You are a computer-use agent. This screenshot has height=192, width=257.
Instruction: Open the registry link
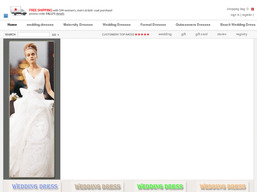point(241,34)
